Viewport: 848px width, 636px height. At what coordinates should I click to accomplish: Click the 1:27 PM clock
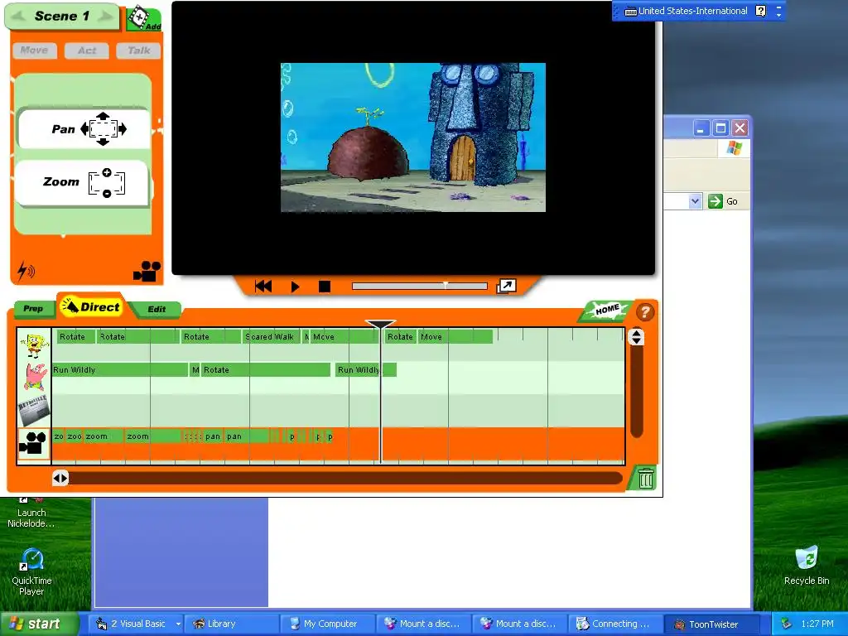(817, 624)
